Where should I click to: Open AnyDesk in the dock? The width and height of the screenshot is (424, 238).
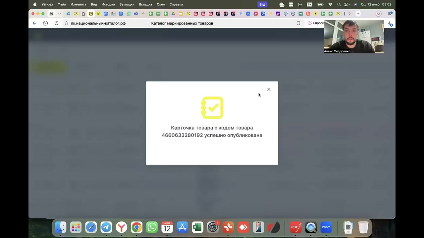(243, 227)
